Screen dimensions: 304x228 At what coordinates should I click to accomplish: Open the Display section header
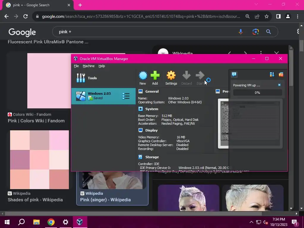point(151,130)
